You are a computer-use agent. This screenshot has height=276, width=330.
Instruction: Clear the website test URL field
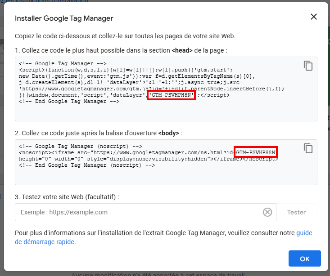[x=267, y=212]
